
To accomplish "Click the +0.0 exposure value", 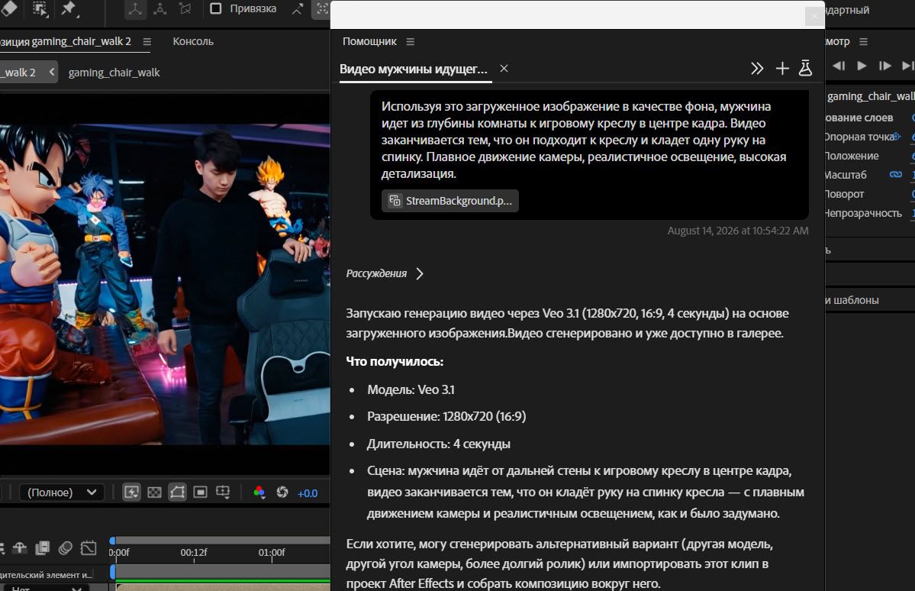I will pyautogui.click(x=308, y=493).
